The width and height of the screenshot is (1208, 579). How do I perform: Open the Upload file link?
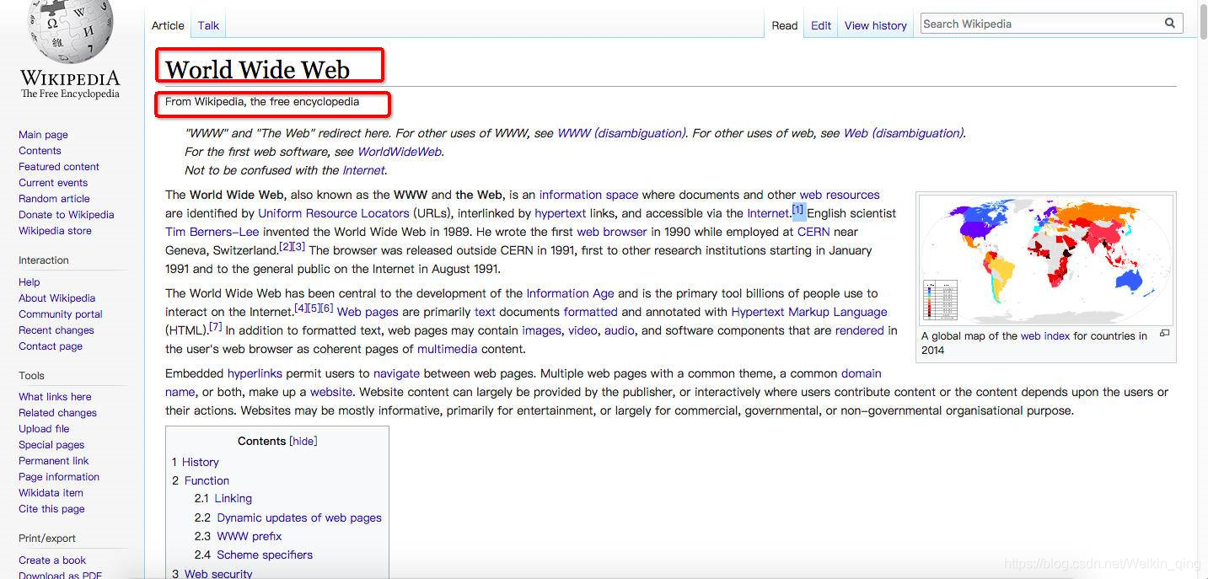(44, 429)
